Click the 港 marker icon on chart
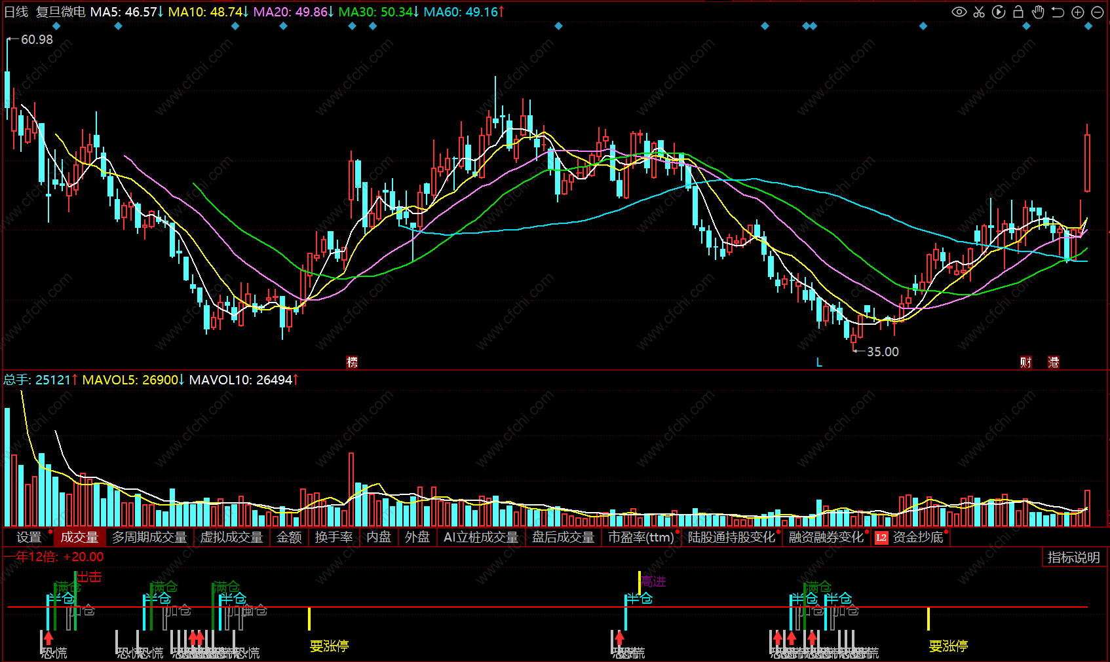Viewport: 1110px width, 662px height. tap(1054, 362)
